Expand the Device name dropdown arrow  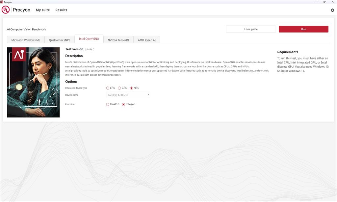click(x=148, y=95)
